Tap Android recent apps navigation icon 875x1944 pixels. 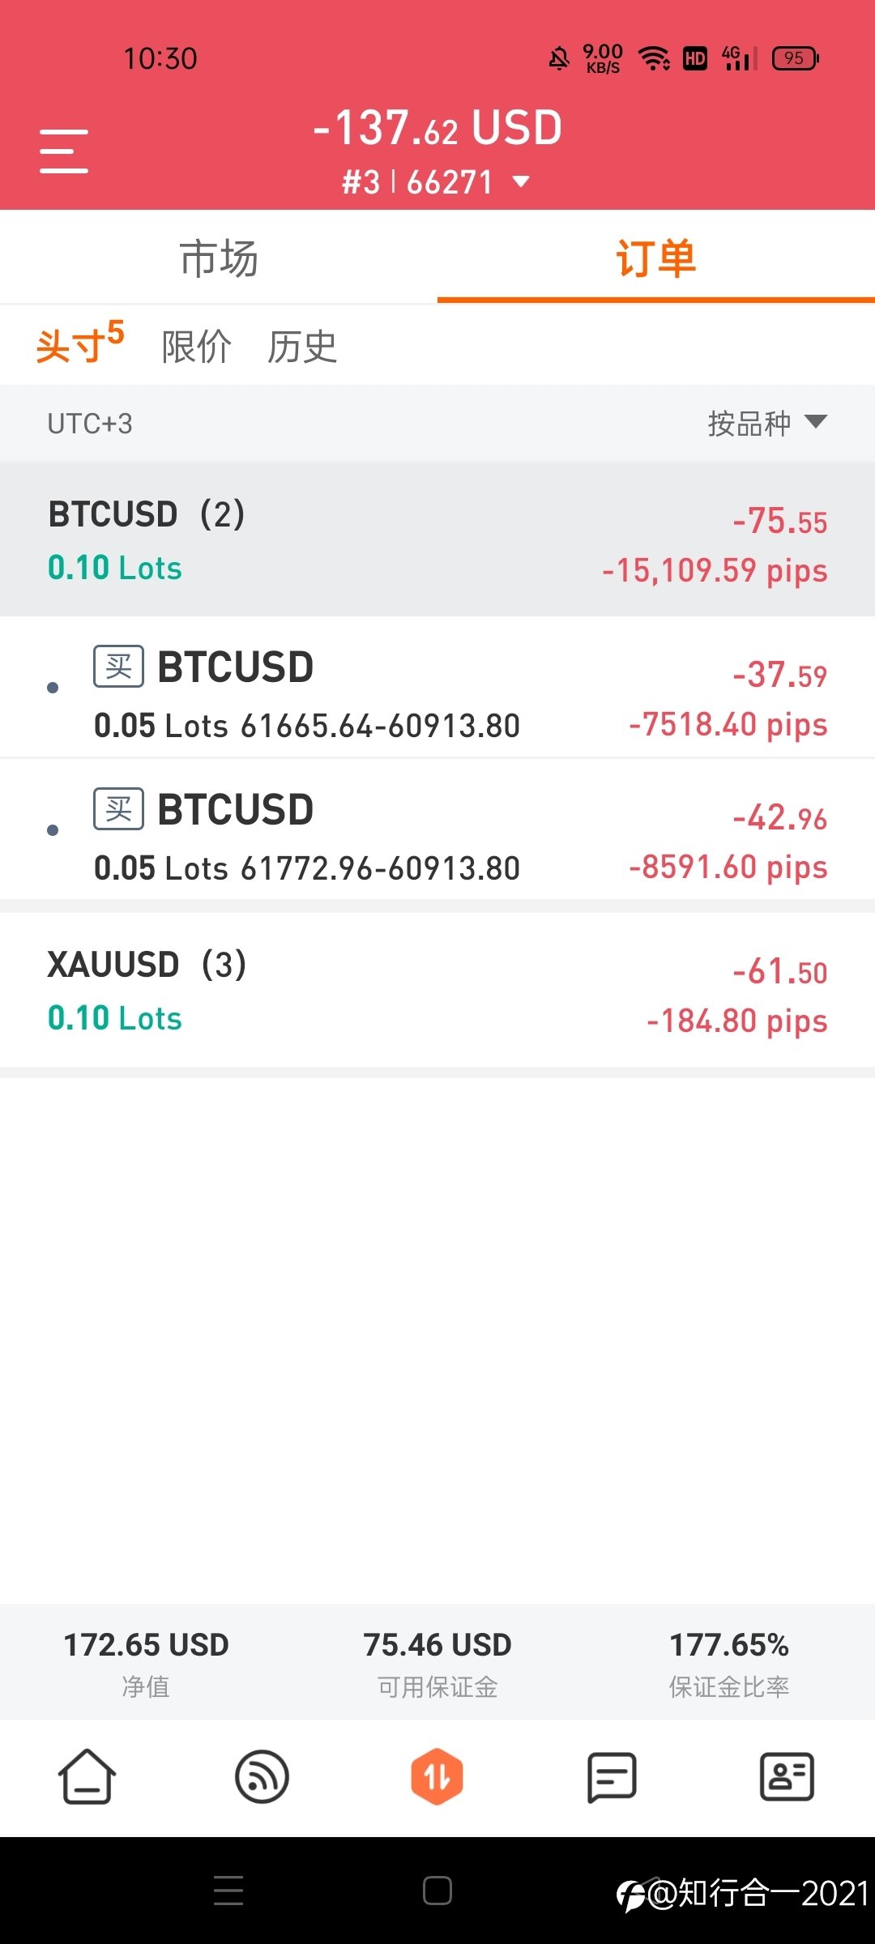click(x=228, y=1891)
